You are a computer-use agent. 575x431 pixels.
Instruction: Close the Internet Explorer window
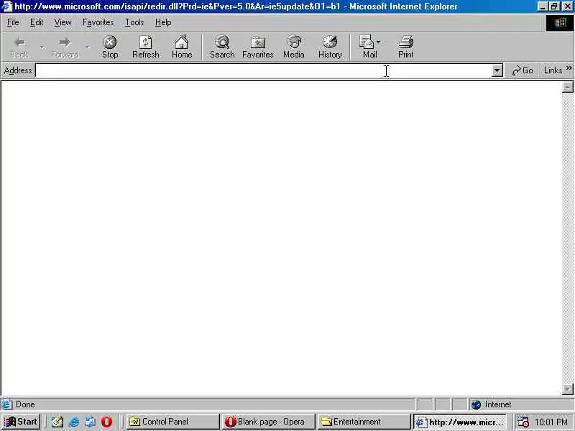pos(567,6)
